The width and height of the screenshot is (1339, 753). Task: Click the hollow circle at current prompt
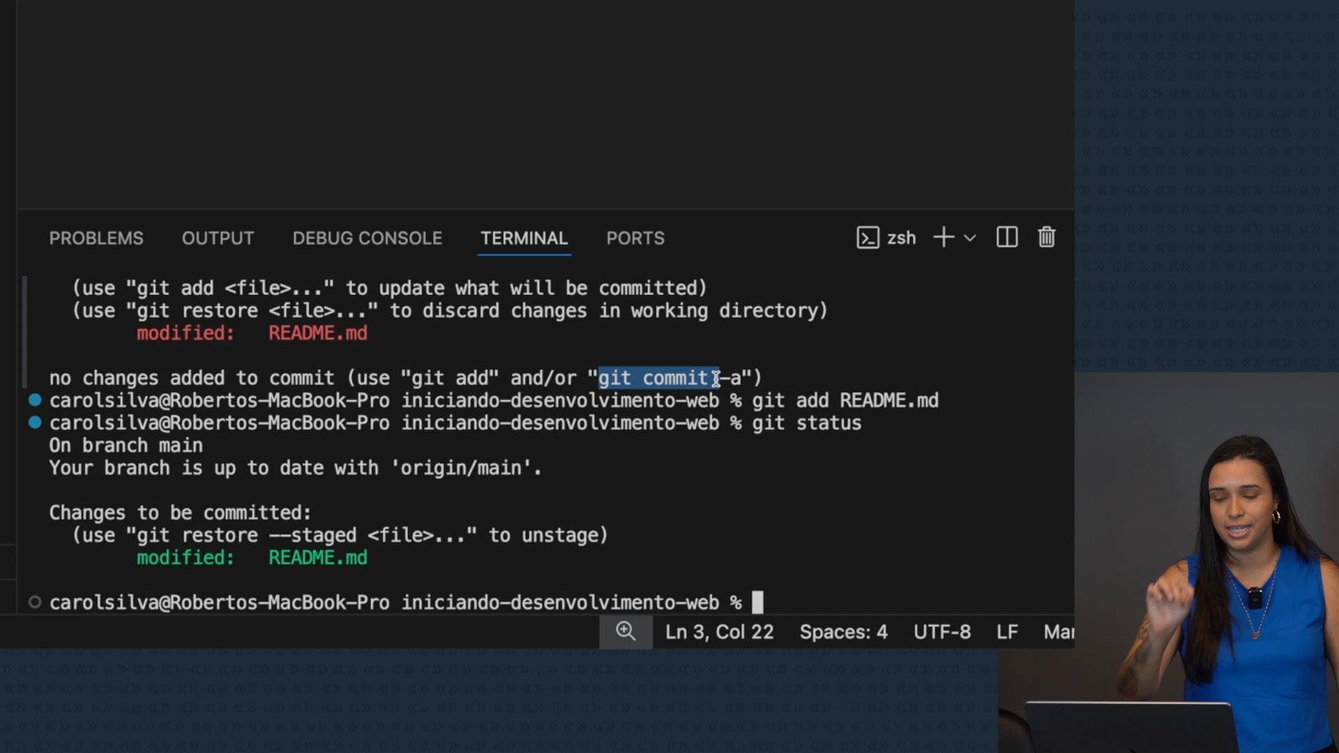(x=35, y=602)
